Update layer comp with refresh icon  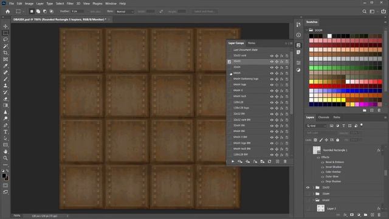pyautogui.click(x=269, y=162)
